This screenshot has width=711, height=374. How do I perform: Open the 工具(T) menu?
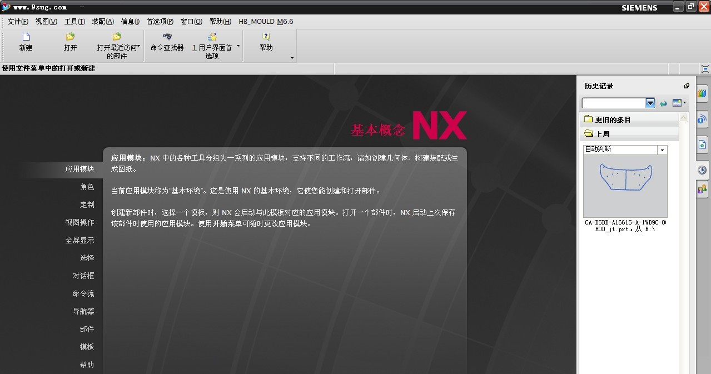[x=74, y=22]
